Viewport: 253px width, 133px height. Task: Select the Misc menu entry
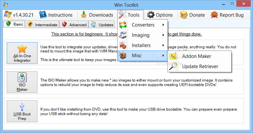pyautogui.click(x=143, y=56)
